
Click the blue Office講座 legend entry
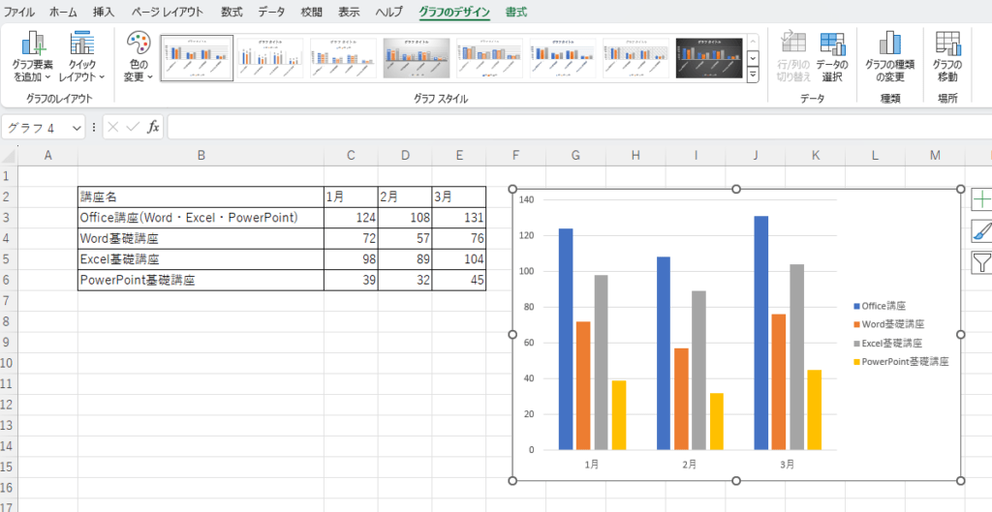(880, 306)
